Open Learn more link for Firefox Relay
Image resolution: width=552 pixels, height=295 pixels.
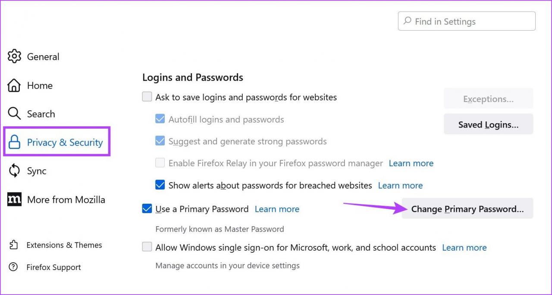[411, 163]
